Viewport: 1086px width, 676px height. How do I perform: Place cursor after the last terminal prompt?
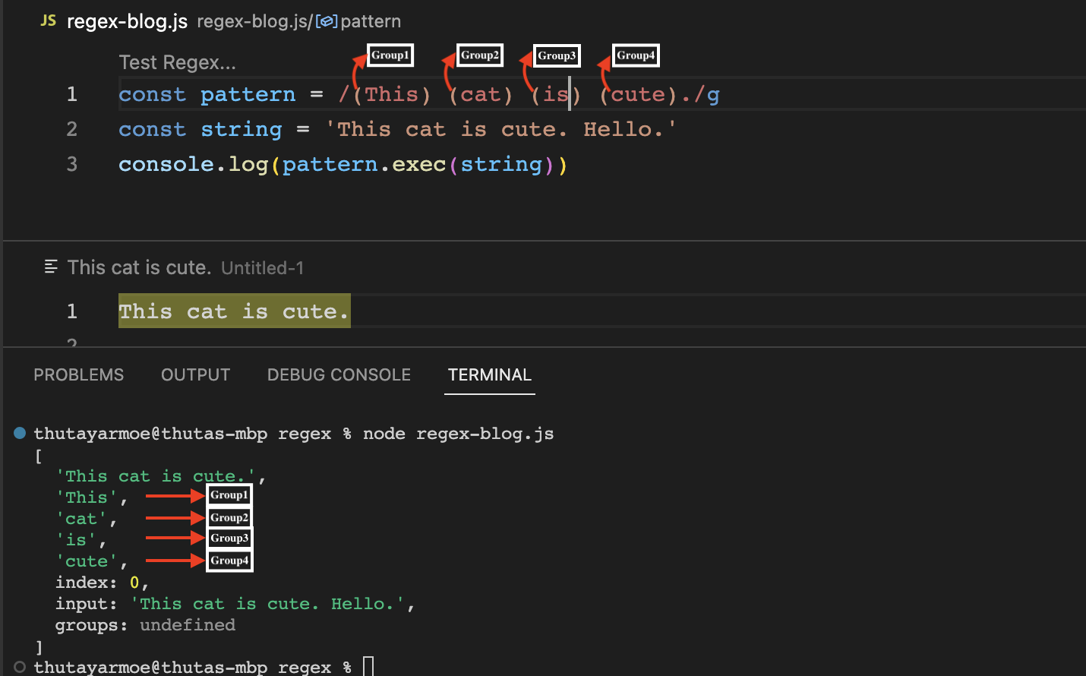click(368, 667)
